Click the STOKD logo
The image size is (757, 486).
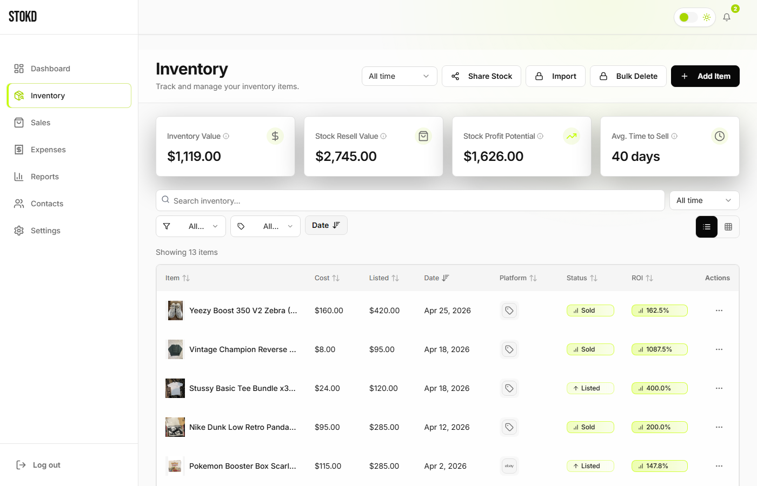[x=23, y=17]
